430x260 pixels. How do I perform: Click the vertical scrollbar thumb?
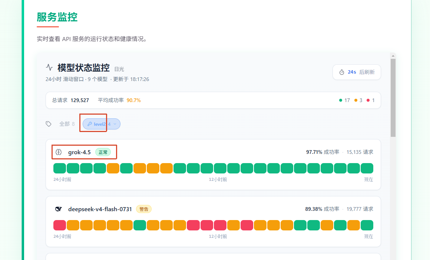coord(393,98)
